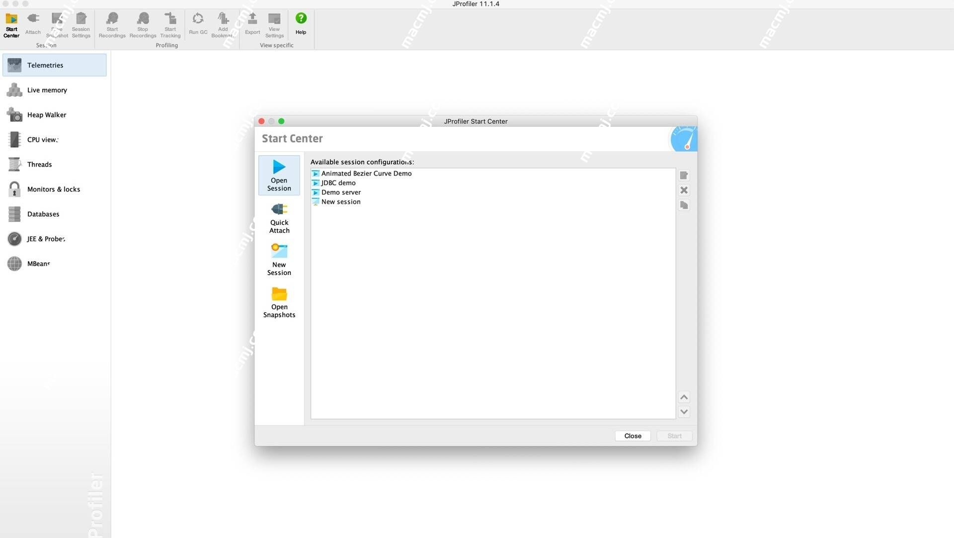Screen dimensions: 954x538
Task: Click the Quick Attach option
Action: (x=278, y=218)
